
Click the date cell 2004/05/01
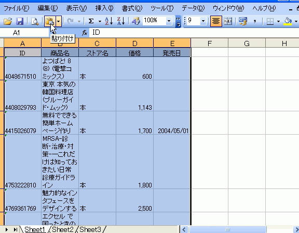[172, 123]
